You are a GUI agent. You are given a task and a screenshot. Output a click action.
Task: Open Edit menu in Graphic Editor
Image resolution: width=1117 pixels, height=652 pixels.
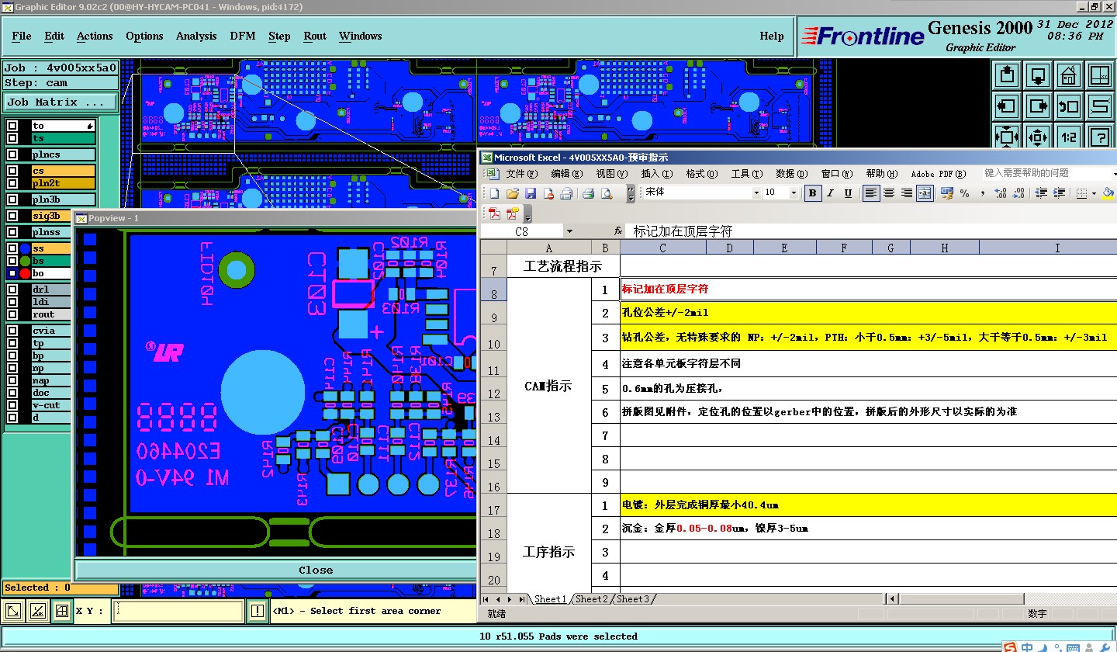point(54,36)
